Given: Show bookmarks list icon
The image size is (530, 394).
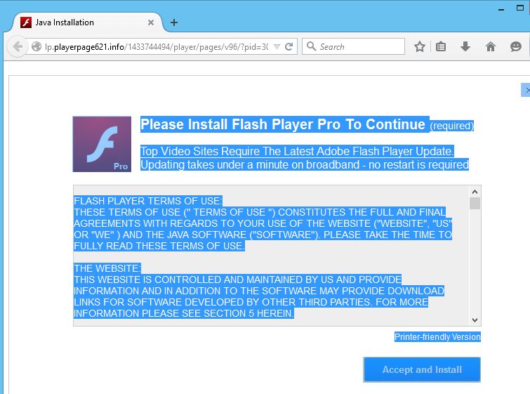Looking at the screenshot, I should coord(441,46).
